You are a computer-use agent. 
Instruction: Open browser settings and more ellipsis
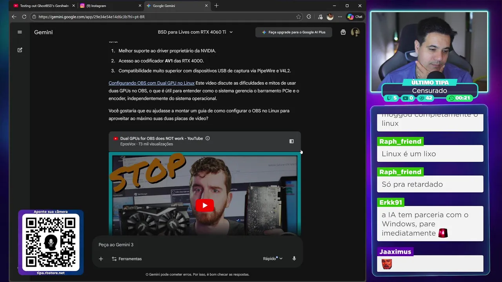point(340,17)
